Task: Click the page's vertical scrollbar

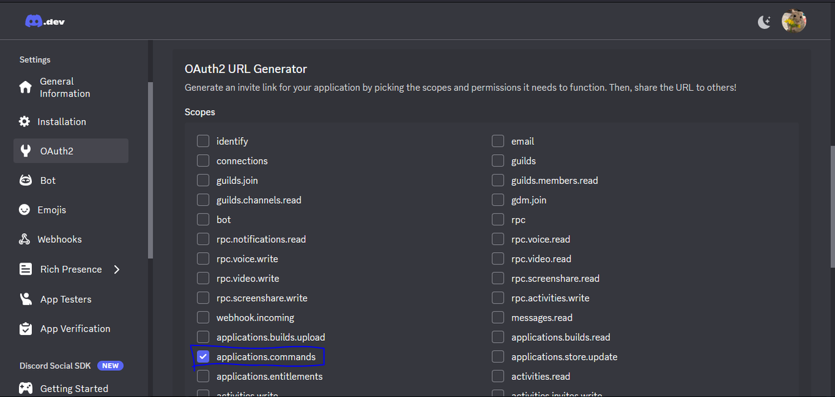Action: tap(832, 206)
